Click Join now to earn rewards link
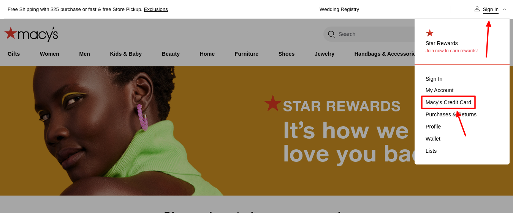 point(451,51)
